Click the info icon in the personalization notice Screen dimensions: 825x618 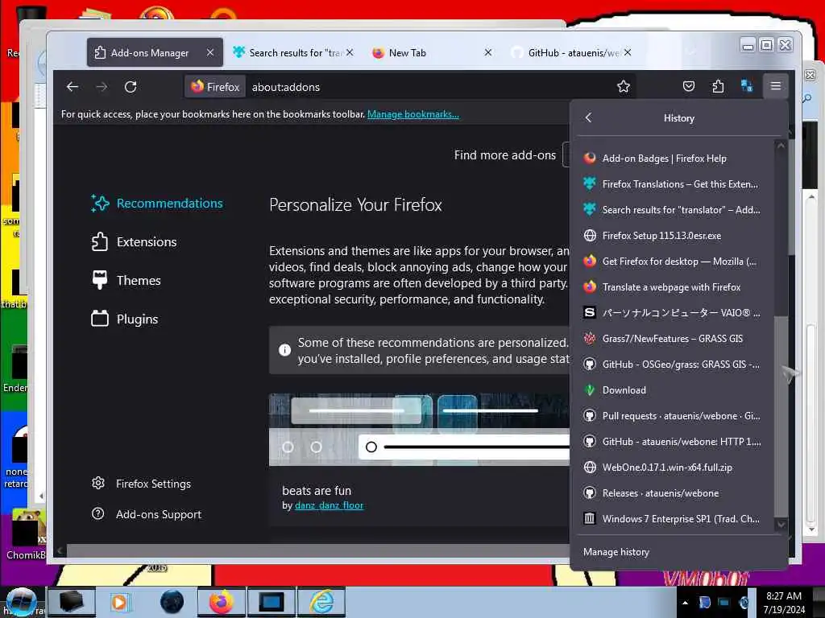pos(284,350)
